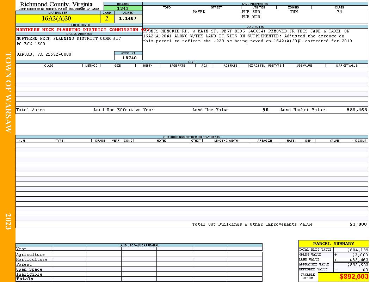Click the record number 1243
This screenshot has width=370, height=282.
click(x=123, y=8)
